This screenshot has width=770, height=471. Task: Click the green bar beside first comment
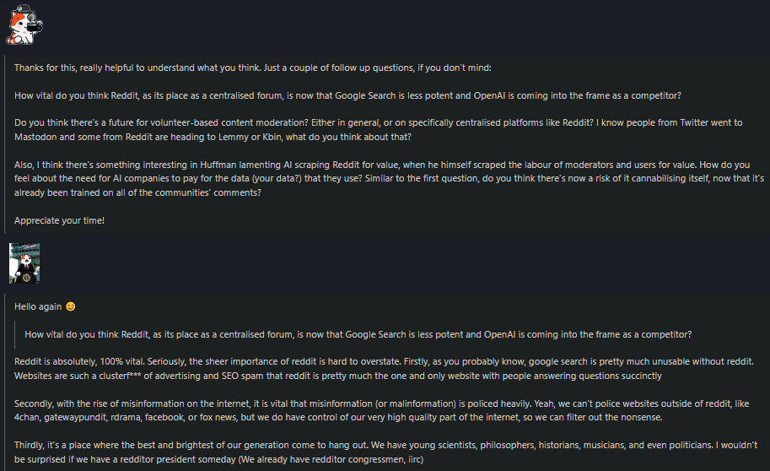[4, 144]
